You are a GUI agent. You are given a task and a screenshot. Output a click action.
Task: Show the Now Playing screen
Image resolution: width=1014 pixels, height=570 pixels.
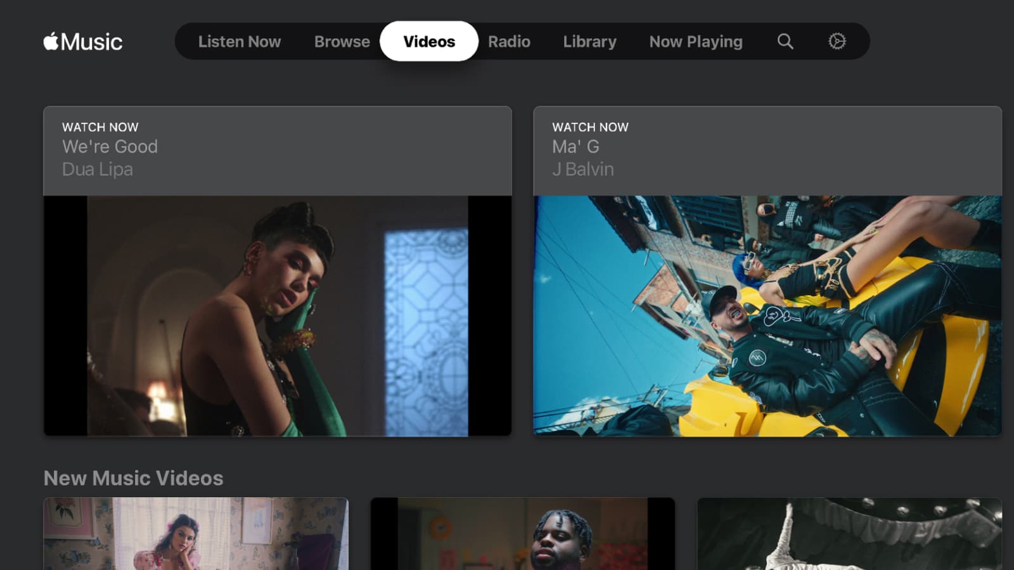pos(695,42)
